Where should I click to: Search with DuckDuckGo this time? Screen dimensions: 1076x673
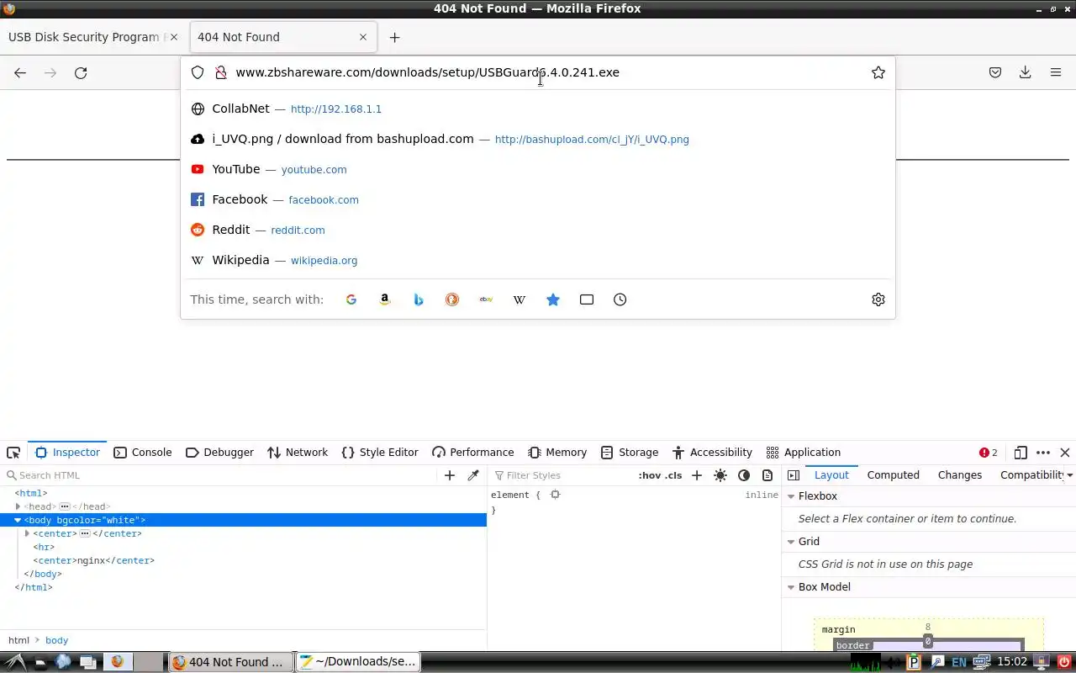[x=452, y=299]
